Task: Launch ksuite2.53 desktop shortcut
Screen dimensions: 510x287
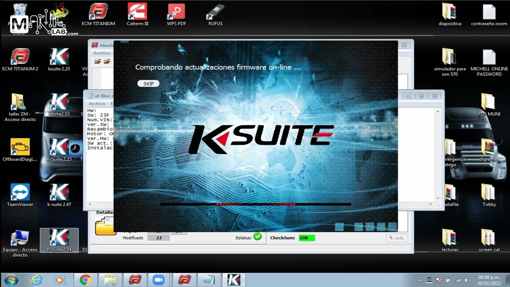Action: click(59, 105)
